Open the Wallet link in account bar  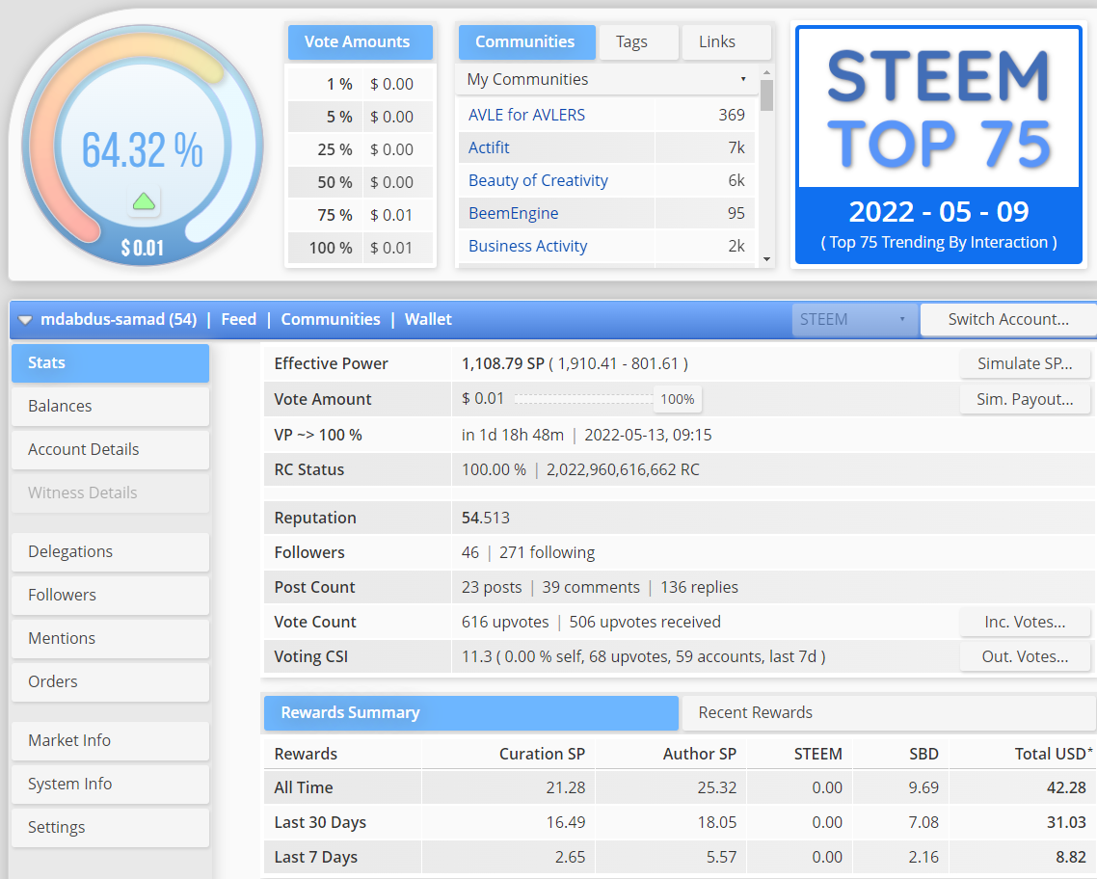coord(428,320)
